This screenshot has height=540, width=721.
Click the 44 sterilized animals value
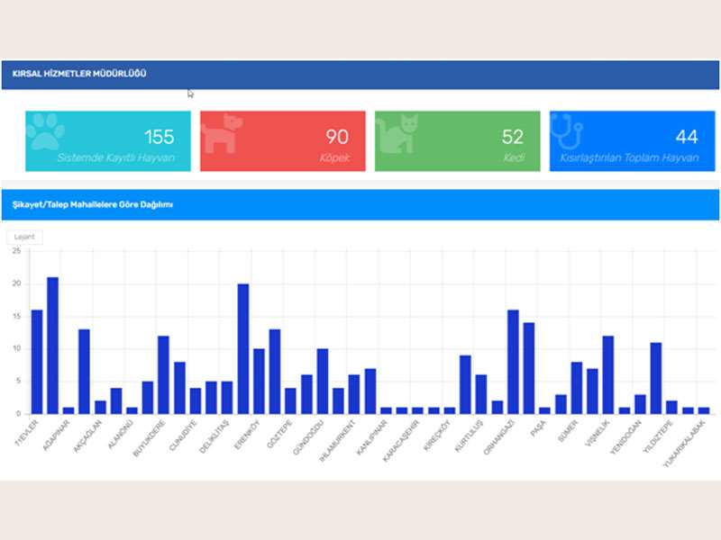coord(687,137)
